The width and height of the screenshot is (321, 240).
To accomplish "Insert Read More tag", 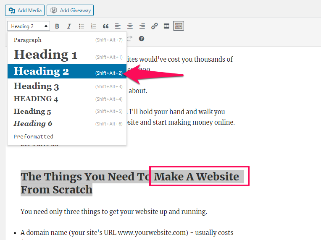I will coord(167,26).
